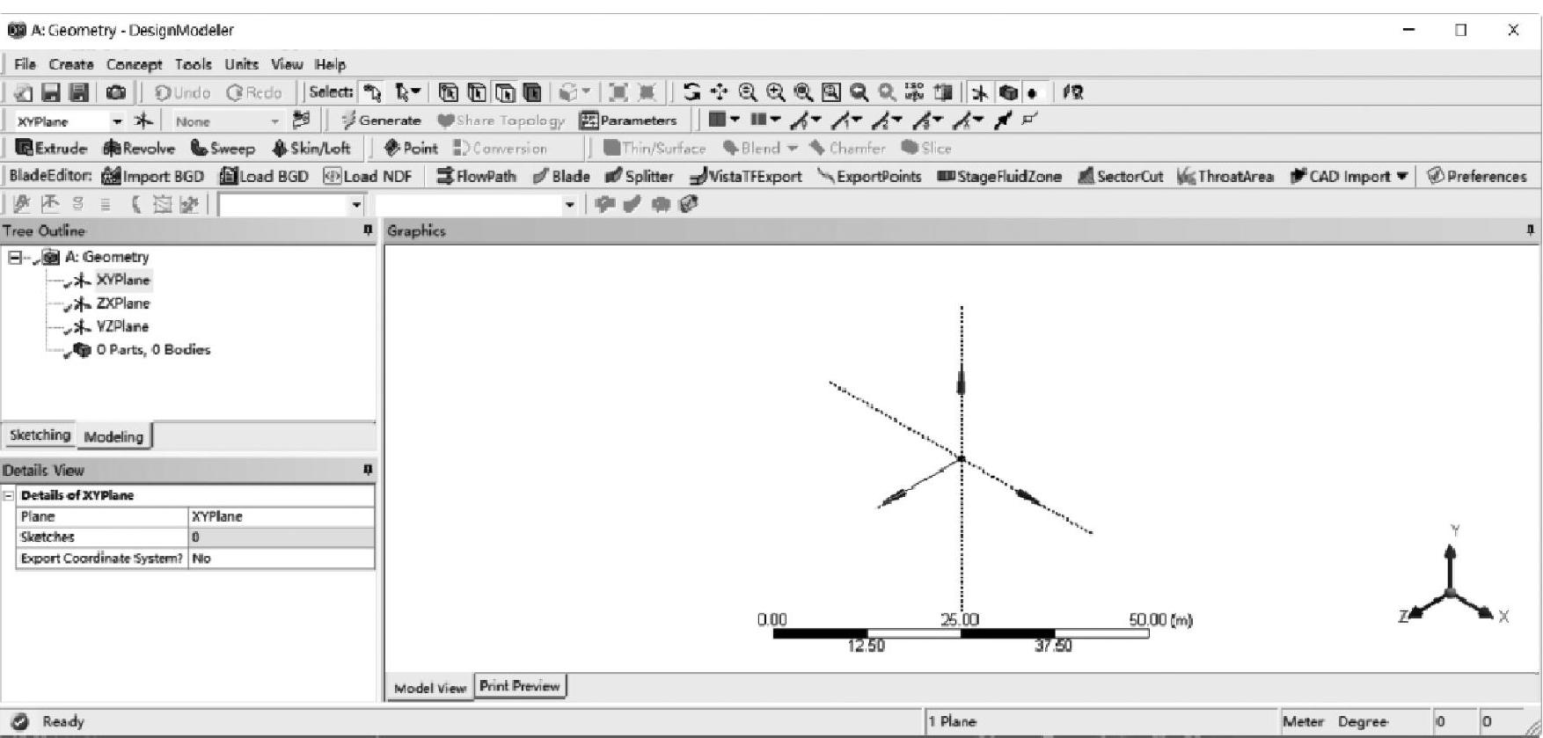
Task: Select ZXPlane in the tree
Action: point(123,303)
